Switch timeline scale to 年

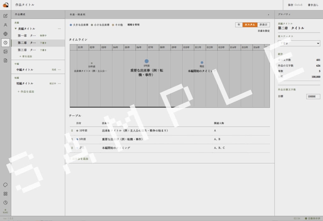click(x=239, y=25)
